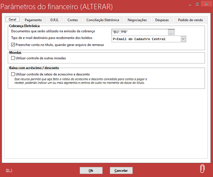
Task: Enable Utilizar controle de outras moedas
Action: [x=13, y=58]
